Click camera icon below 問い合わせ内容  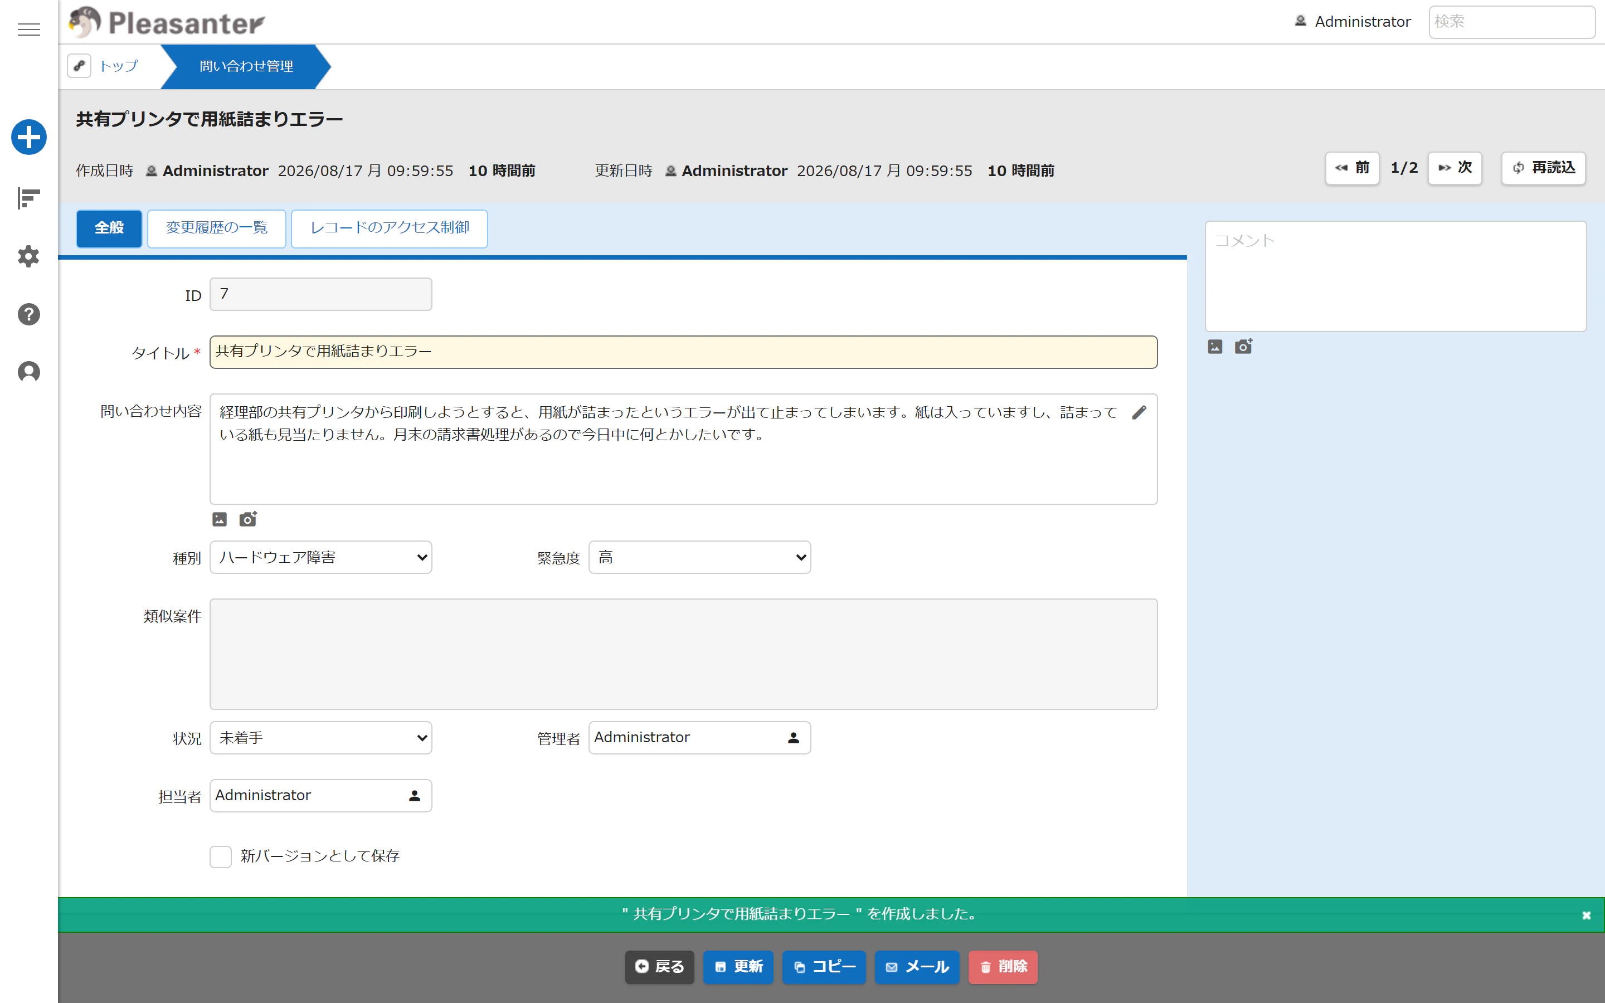pos(248,519)
